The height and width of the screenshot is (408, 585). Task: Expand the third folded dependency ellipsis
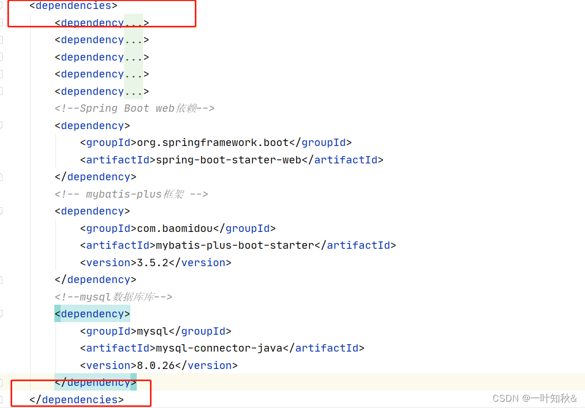[x=133, y=57]
